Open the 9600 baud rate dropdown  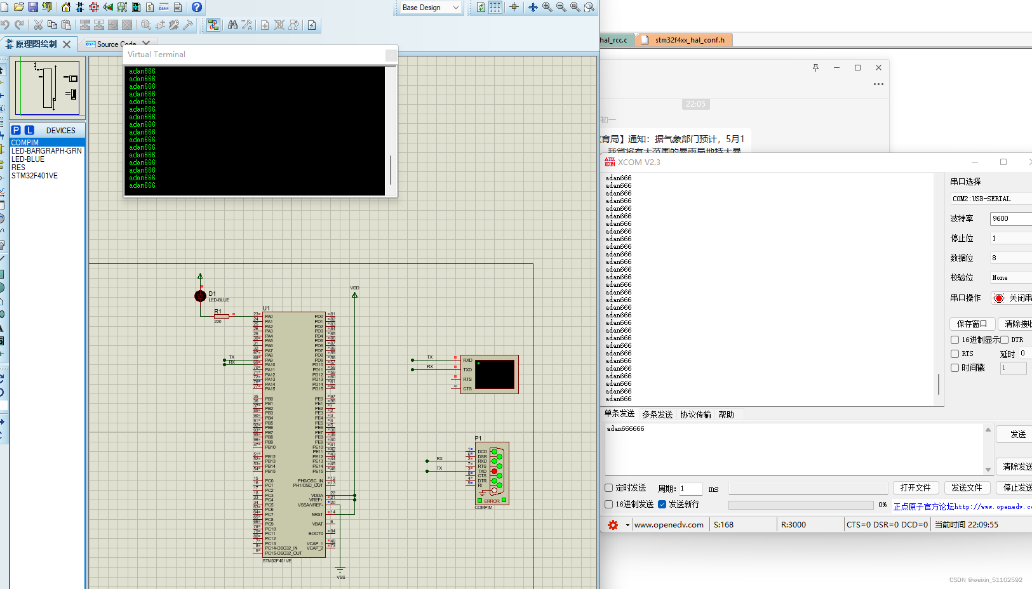pyautogui.click(x=1011, y=218)
